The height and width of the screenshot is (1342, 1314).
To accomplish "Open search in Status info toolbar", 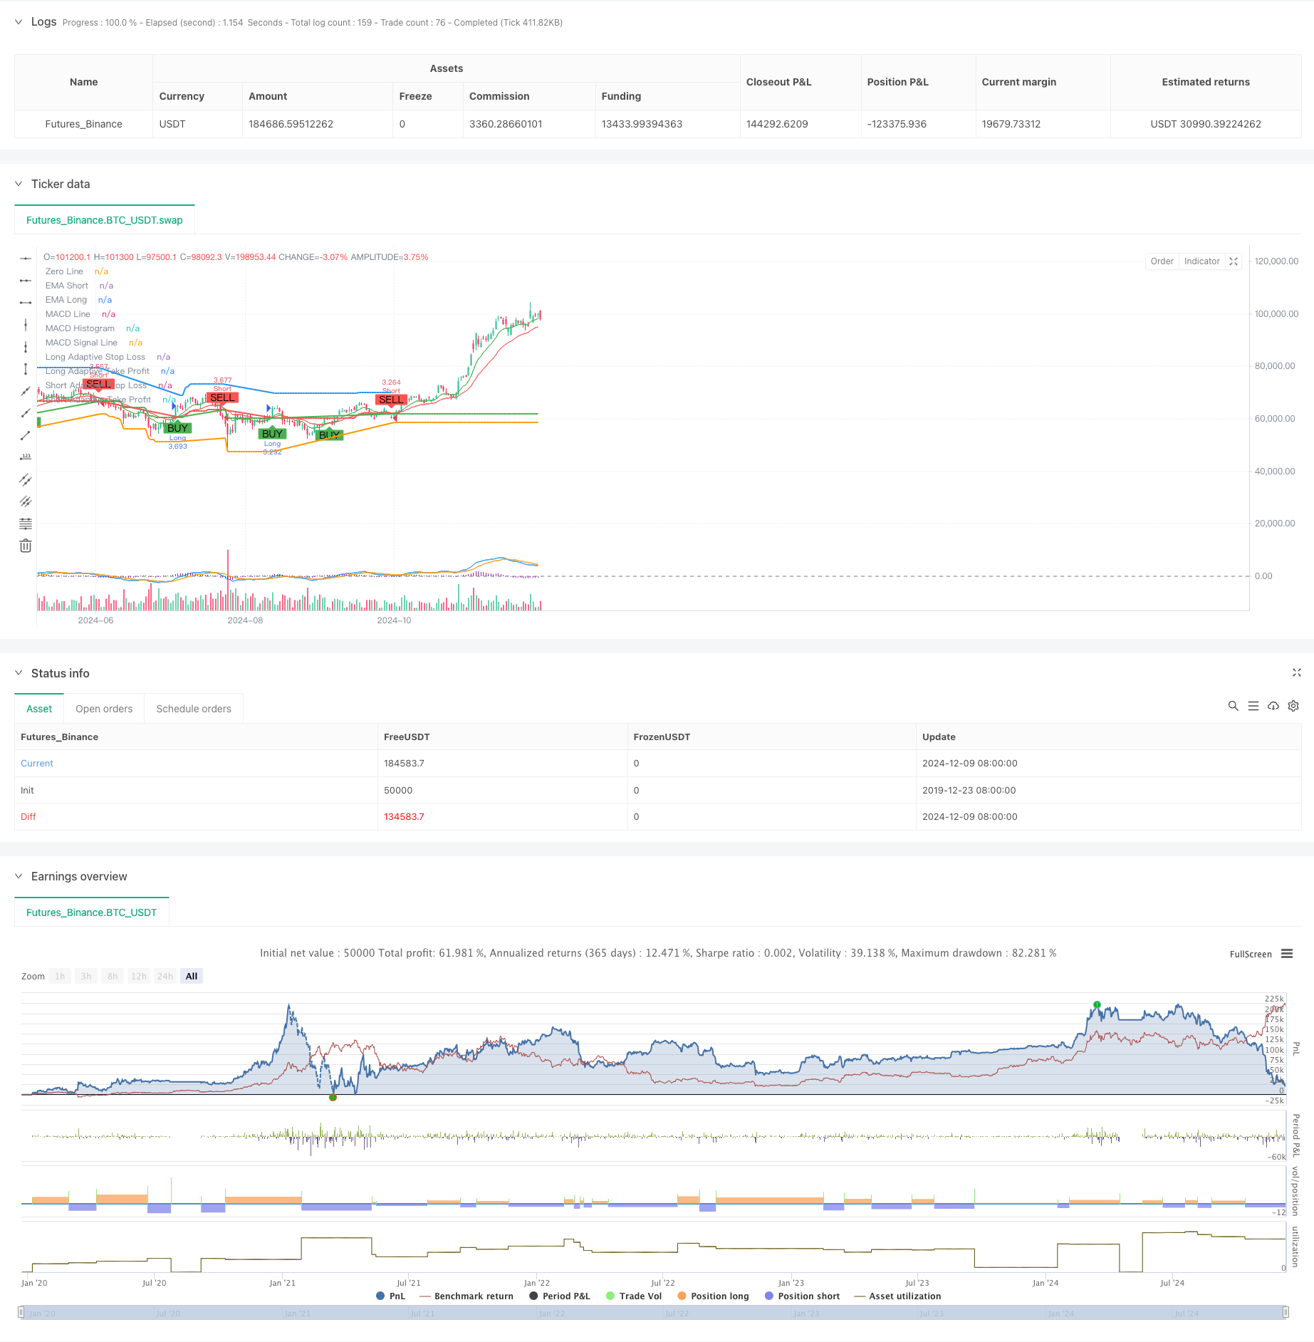I will click(x=1233, y=706).
